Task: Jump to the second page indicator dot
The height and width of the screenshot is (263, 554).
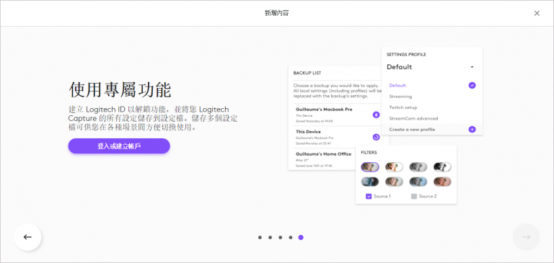Action: (x=270, y=238)
